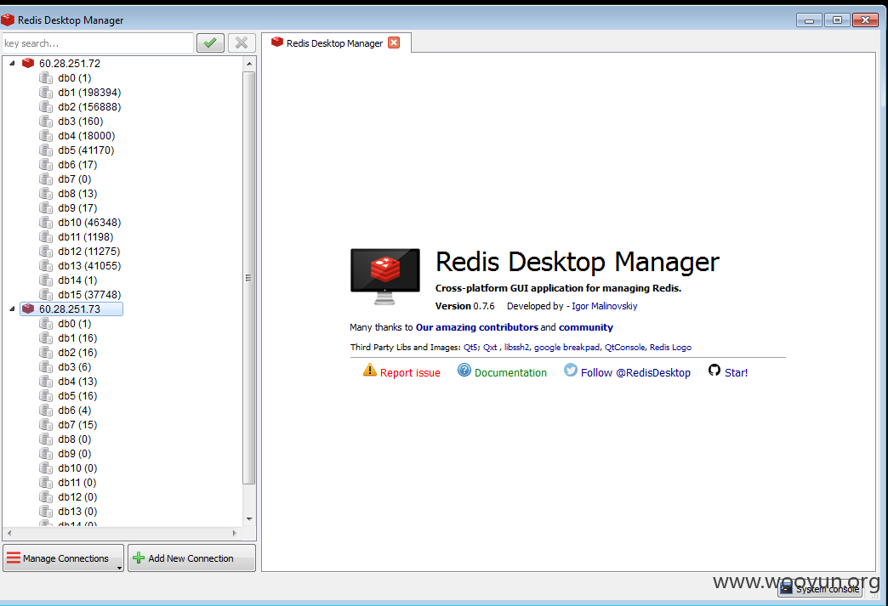Select db14 (1) tree row
The image size is (888, 606).
click(x=77, y=280)
